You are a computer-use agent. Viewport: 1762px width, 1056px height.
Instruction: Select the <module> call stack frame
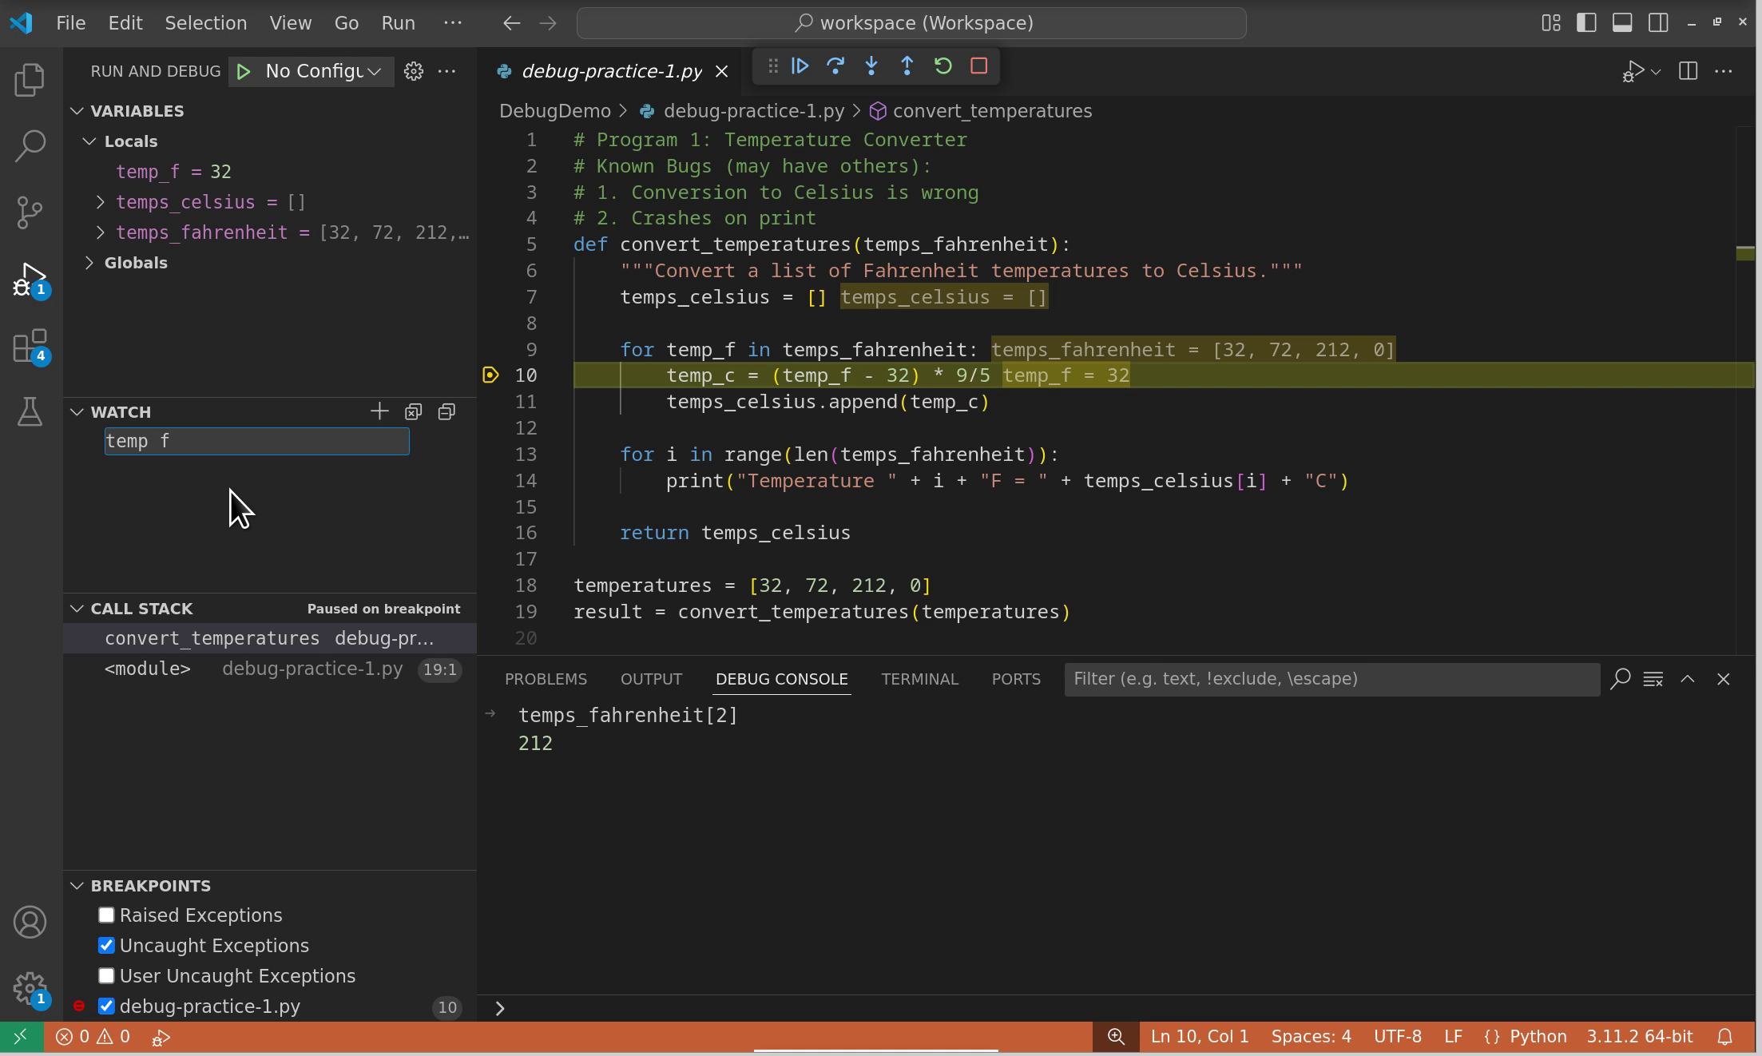click(x=148, y=669)
